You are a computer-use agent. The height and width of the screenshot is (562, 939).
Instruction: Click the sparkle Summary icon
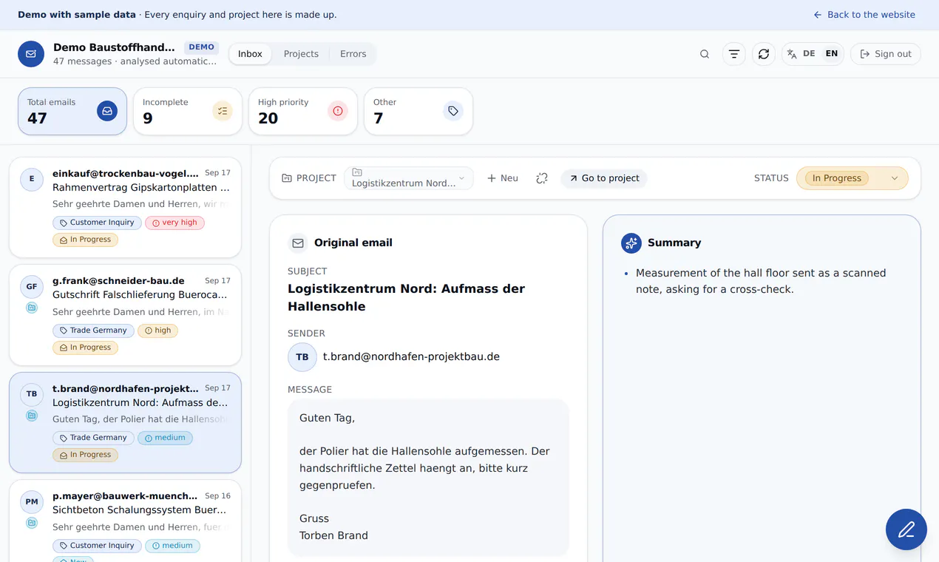pyautogui.click(x=631, y=243)
